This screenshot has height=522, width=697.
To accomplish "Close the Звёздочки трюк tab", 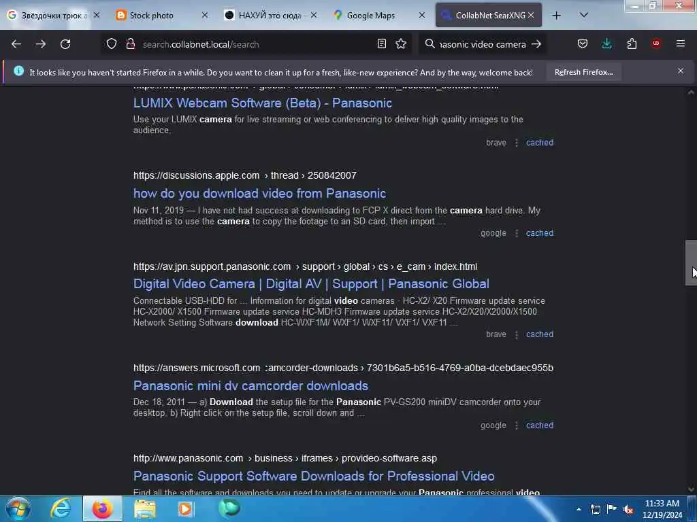I will (x=97, y=16).
